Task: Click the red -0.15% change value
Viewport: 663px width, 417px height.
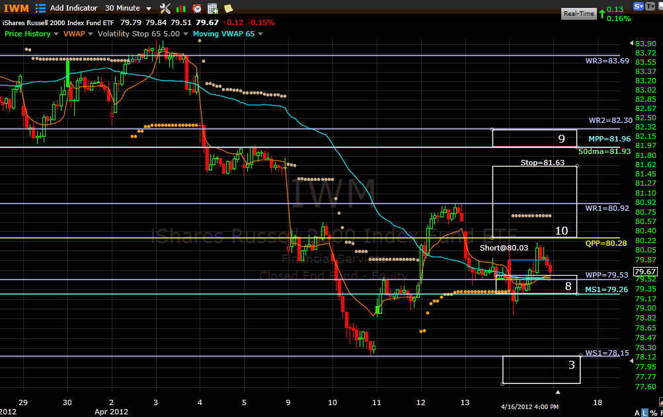Action: tap(261, 23)
